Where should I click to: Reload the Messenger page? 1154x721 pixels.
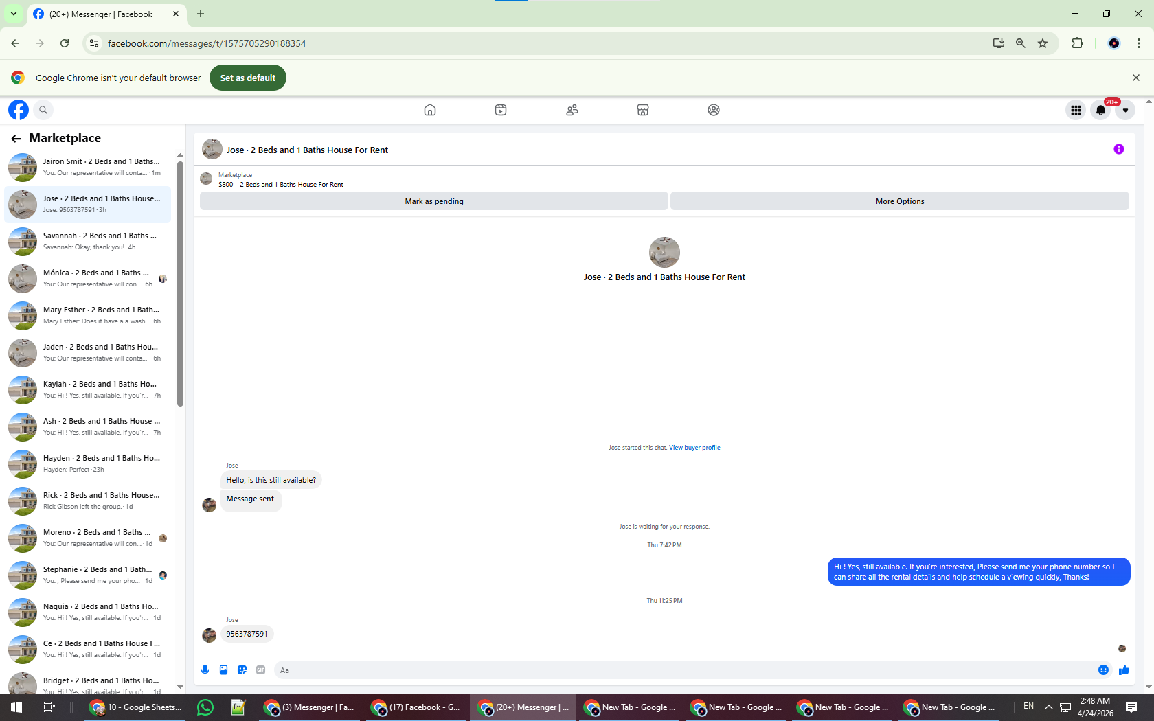click(65, 43)
